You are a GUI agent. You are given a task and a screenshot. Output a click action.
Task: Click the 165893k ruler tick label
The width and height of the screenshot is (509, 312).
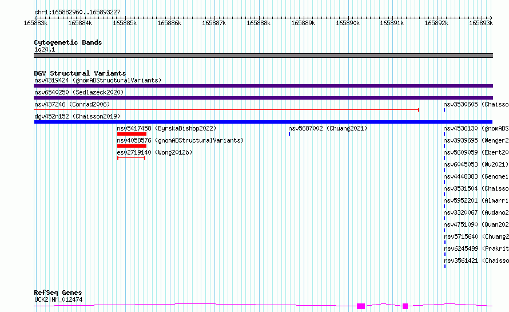(481, 23)
